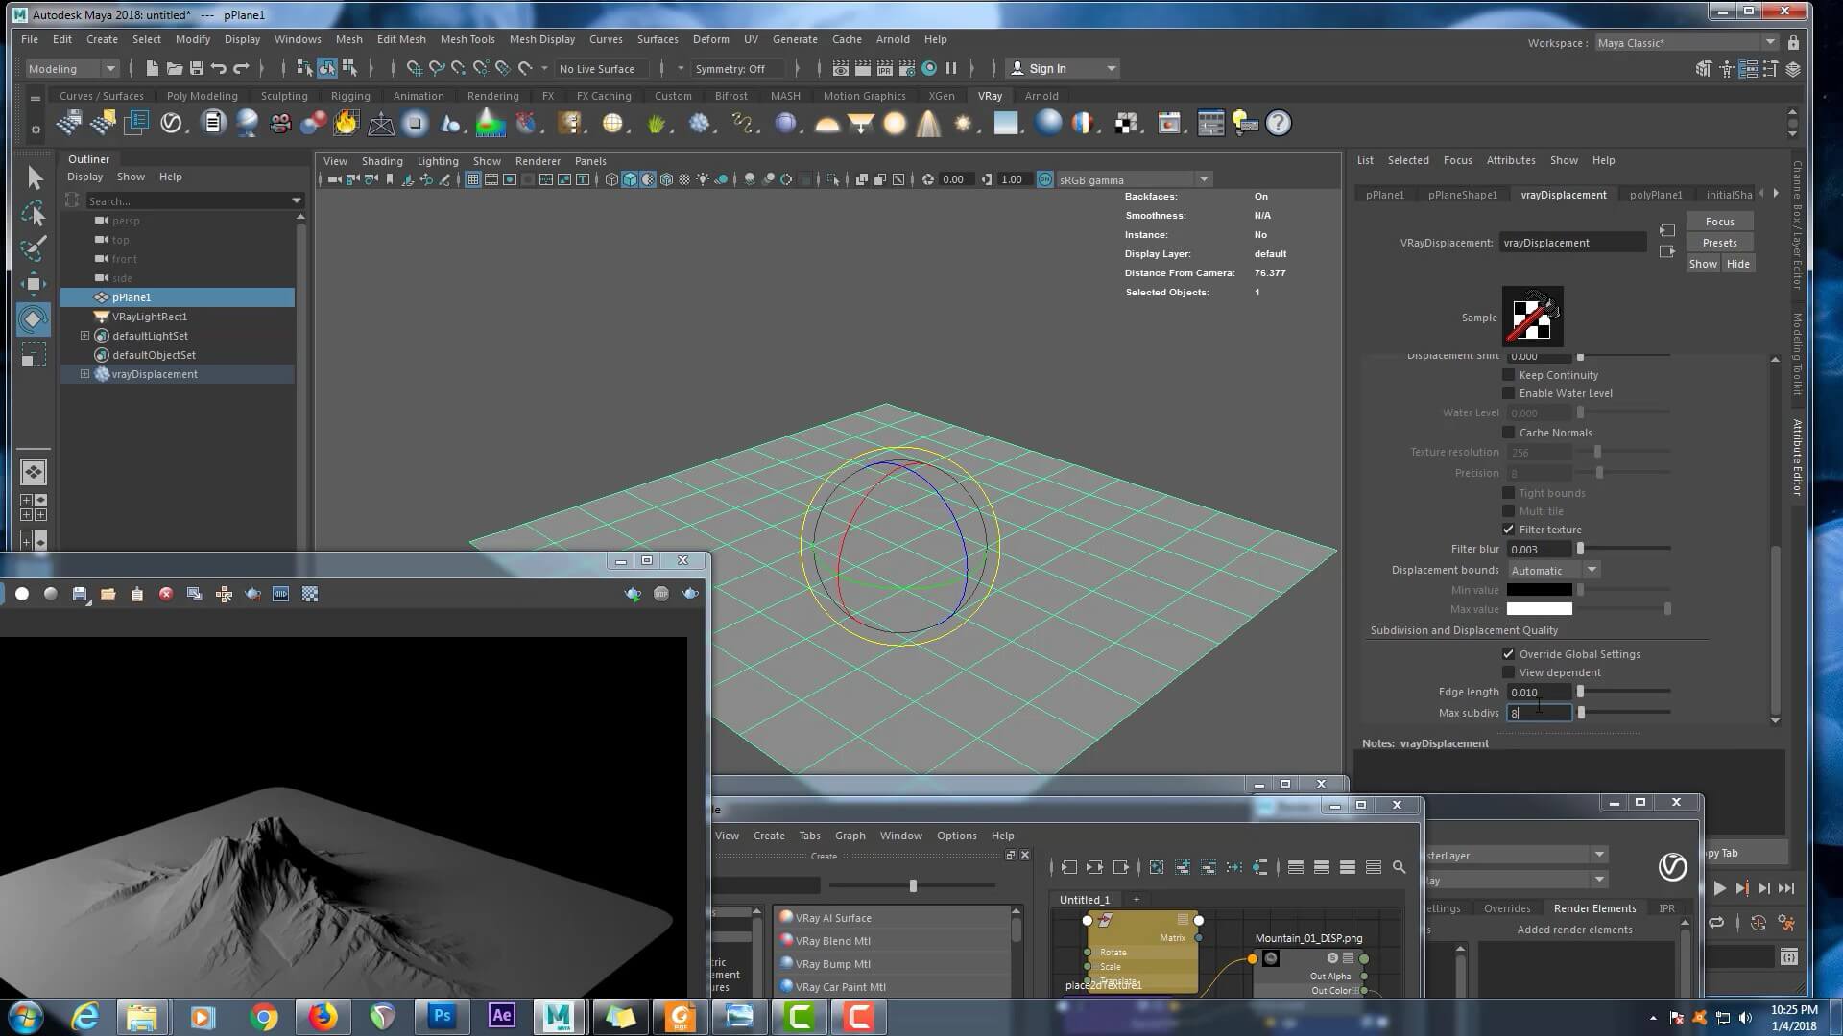Click the Presets button in Attribute Editor

coord(1719,243)
